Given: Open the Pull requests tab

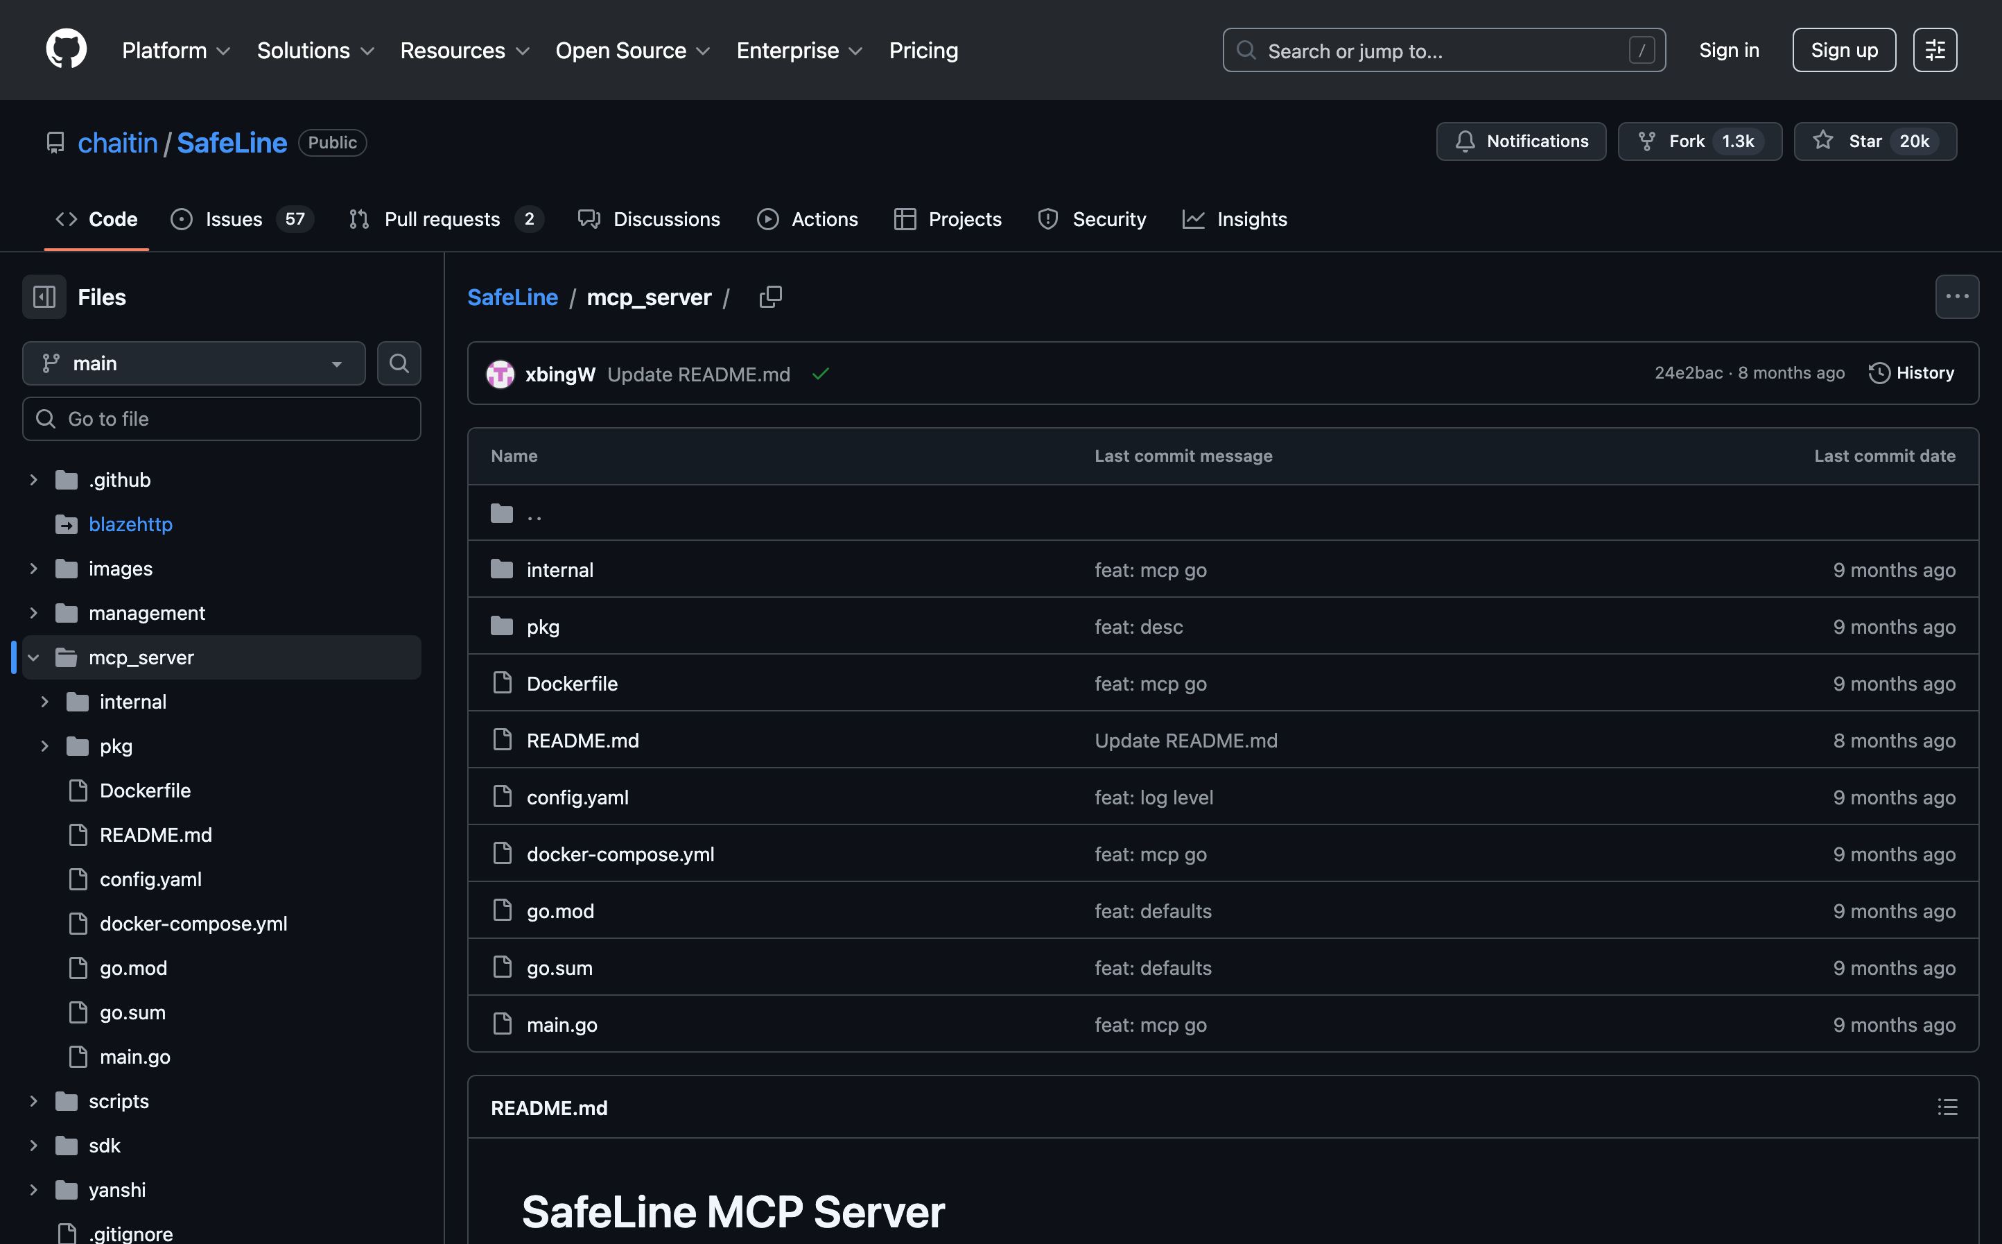Looking at the screenshot, I should [x=442, y=220].
